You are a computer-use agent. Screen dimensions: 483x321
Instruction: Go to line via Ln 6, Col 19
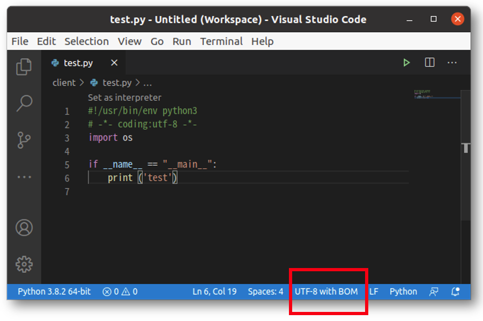(214, 292)
